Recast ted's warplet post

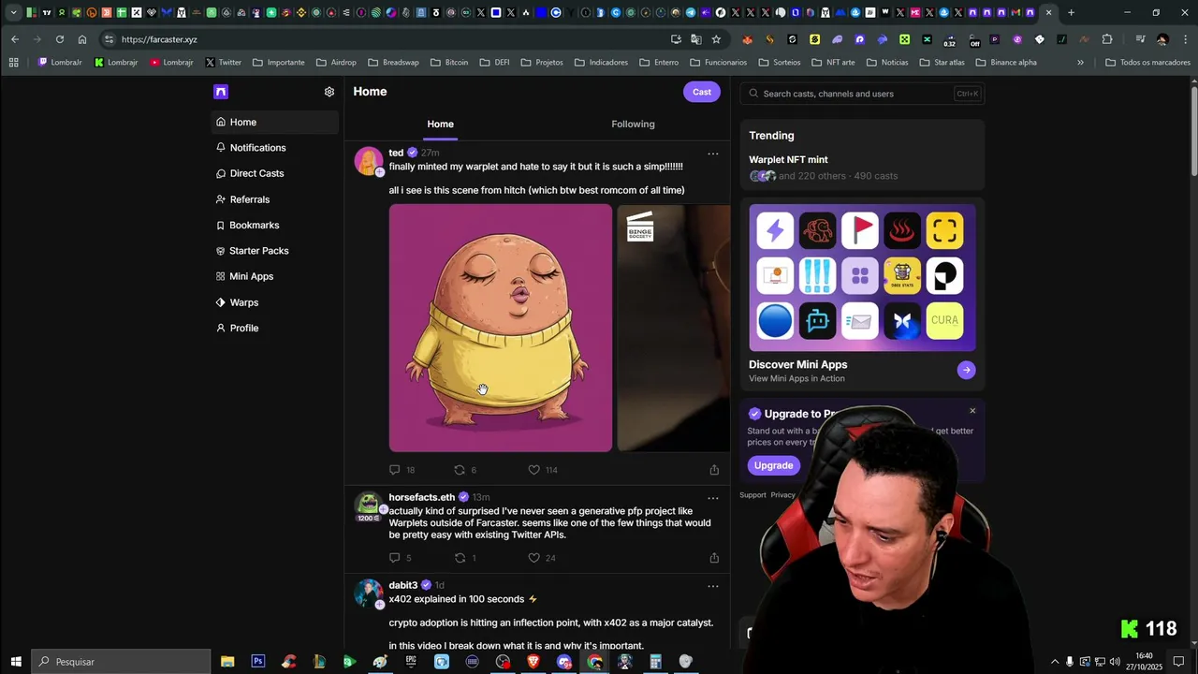point(460,470)
